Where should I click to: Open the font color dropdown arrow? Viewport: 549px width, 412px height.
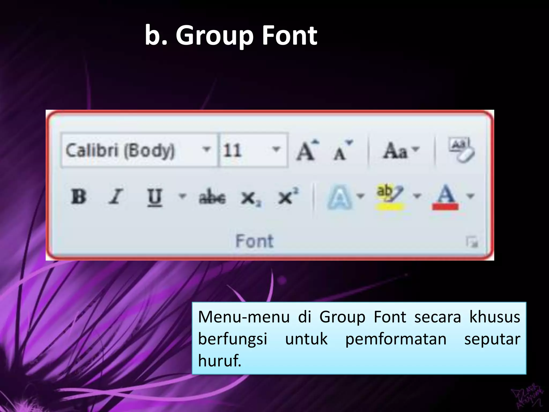[470, 196]
